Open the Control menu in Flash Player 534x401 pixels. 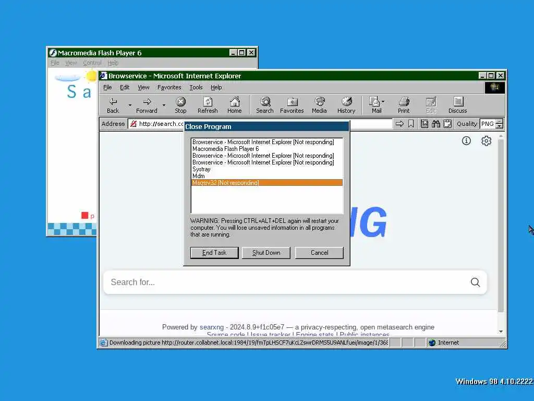[92, 63]
